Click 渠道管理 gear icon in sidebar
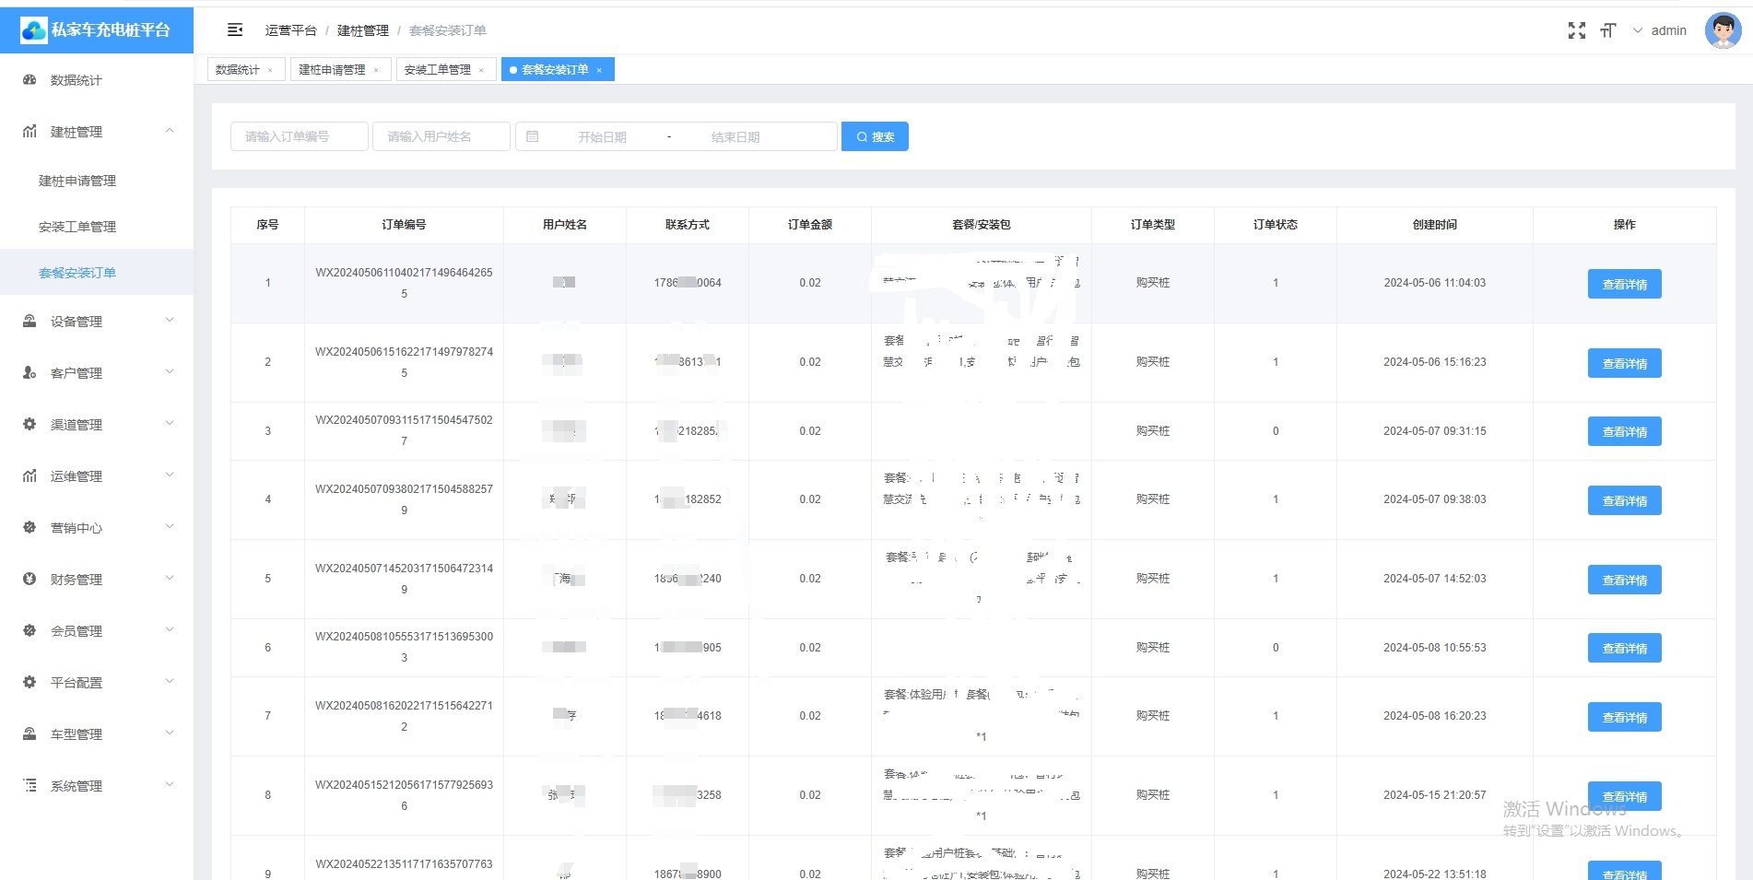Image resolution: width=1753 pixels, height=880 pixels. (29, 425)
